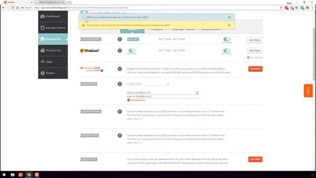This screenshot has height=178, width=316.
Task: Click the browser forward arrow
Action: [x=8, y=8]
